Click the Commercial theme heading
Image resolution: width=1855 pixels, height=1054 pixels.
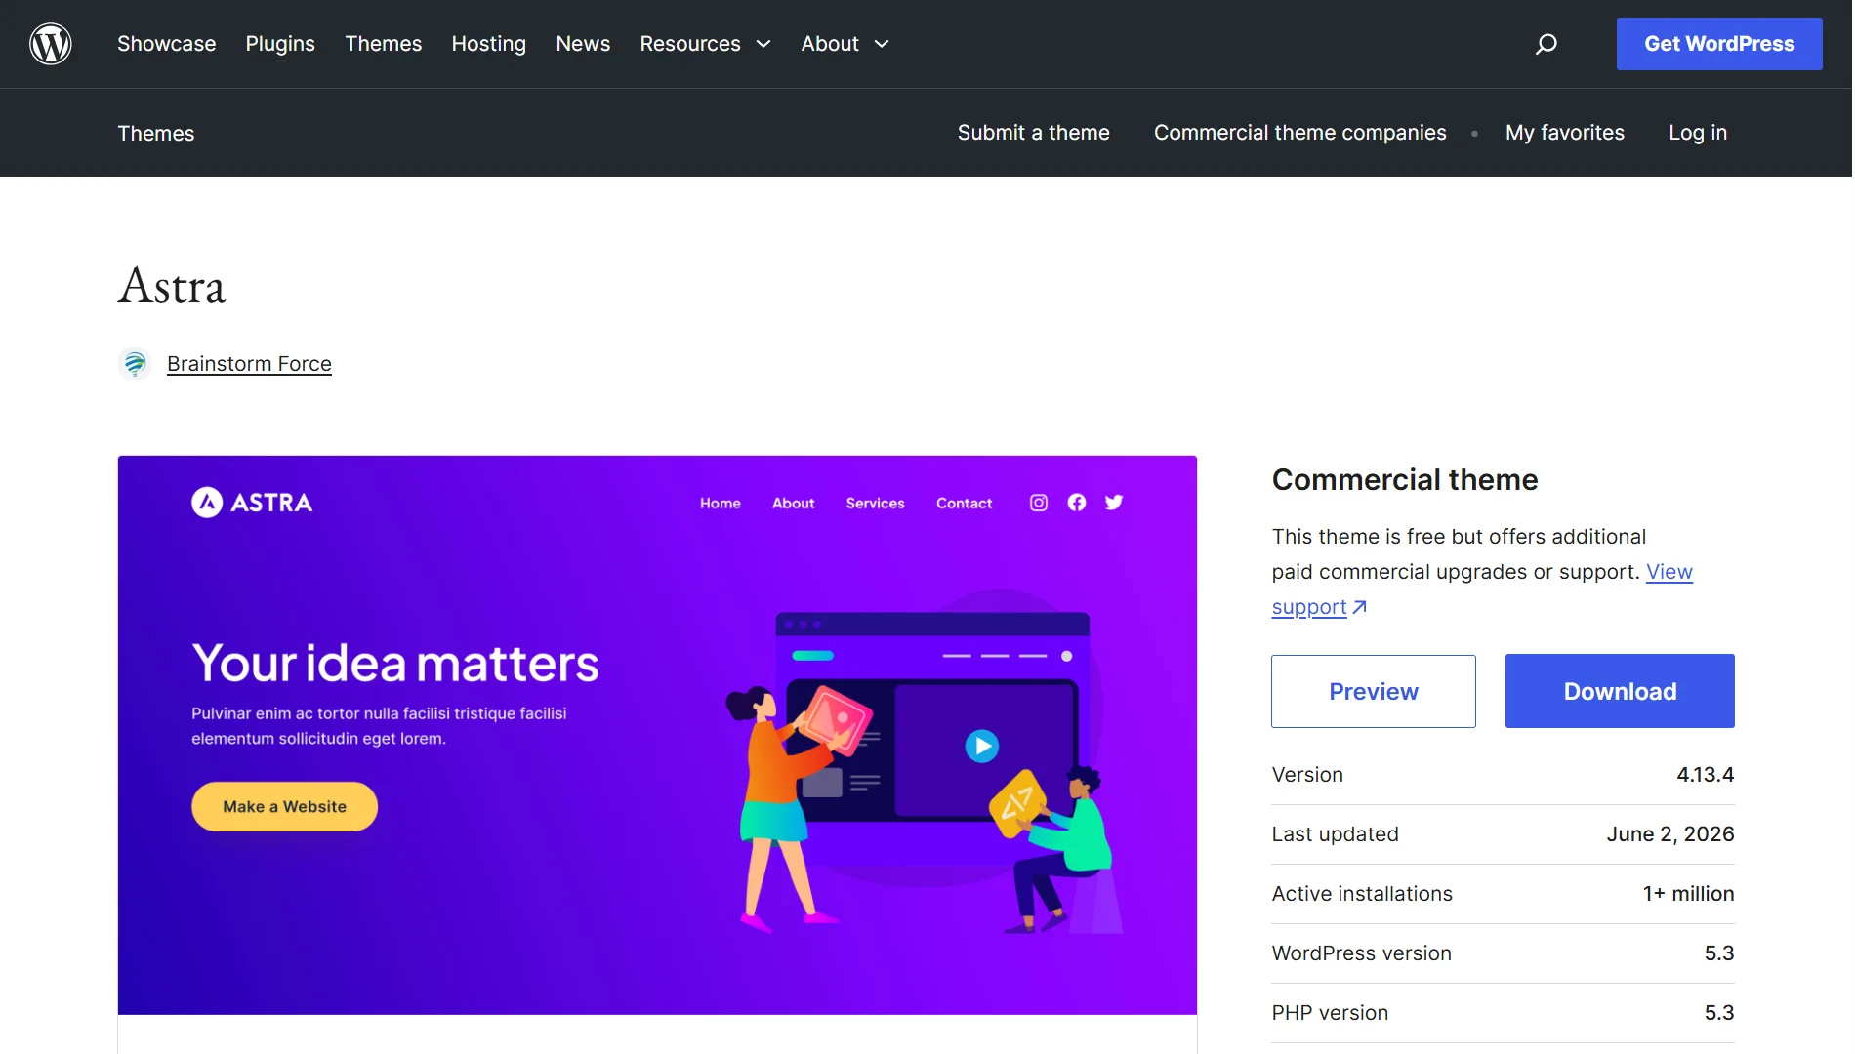point(1405,480)
